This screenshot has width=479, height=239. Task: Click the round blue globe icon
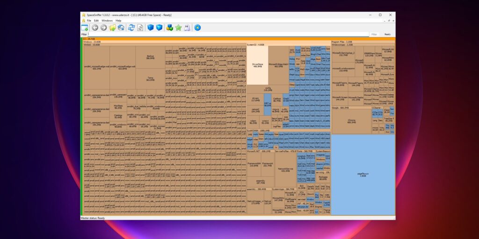pyautogui.click(x=198, y=28)
